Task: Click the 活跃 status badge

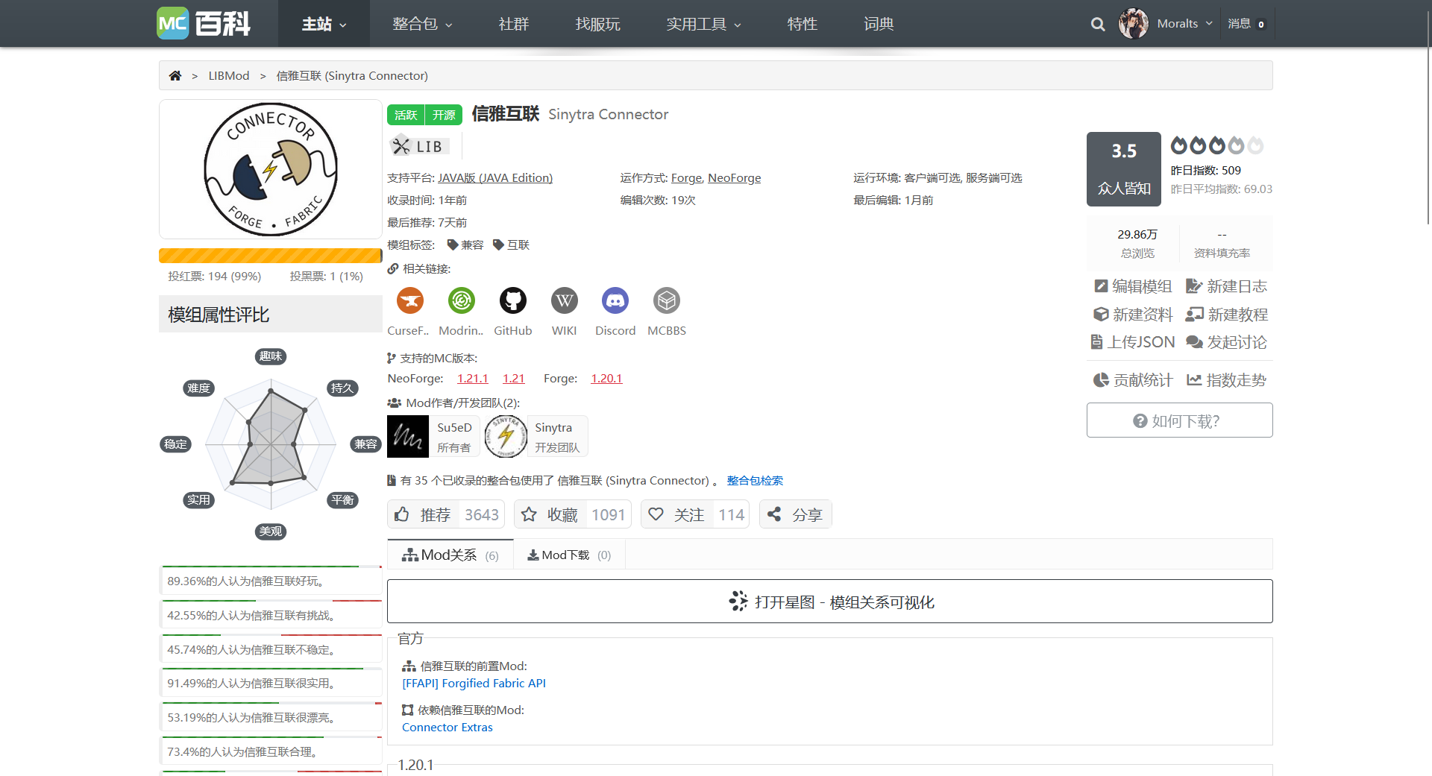Action: tap(406, 115)
